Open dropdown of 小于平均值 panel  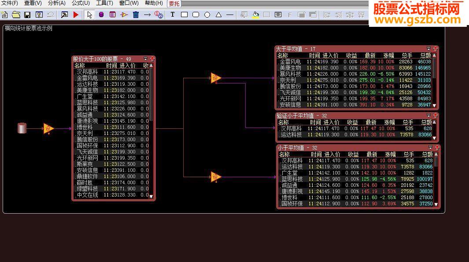430,147
